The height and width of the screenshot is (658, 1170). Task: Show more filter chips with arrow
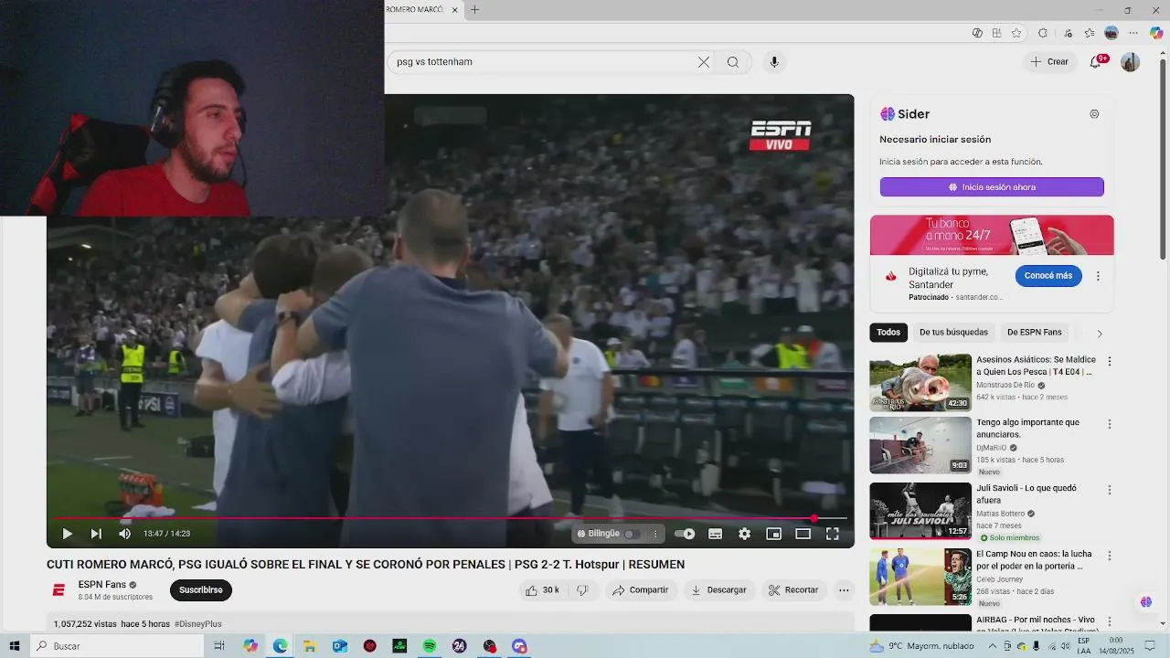[1099, 334]
